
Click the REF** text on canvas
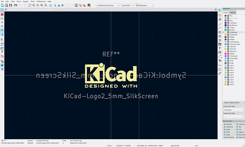pyautogui.click(x=111, y=54)
